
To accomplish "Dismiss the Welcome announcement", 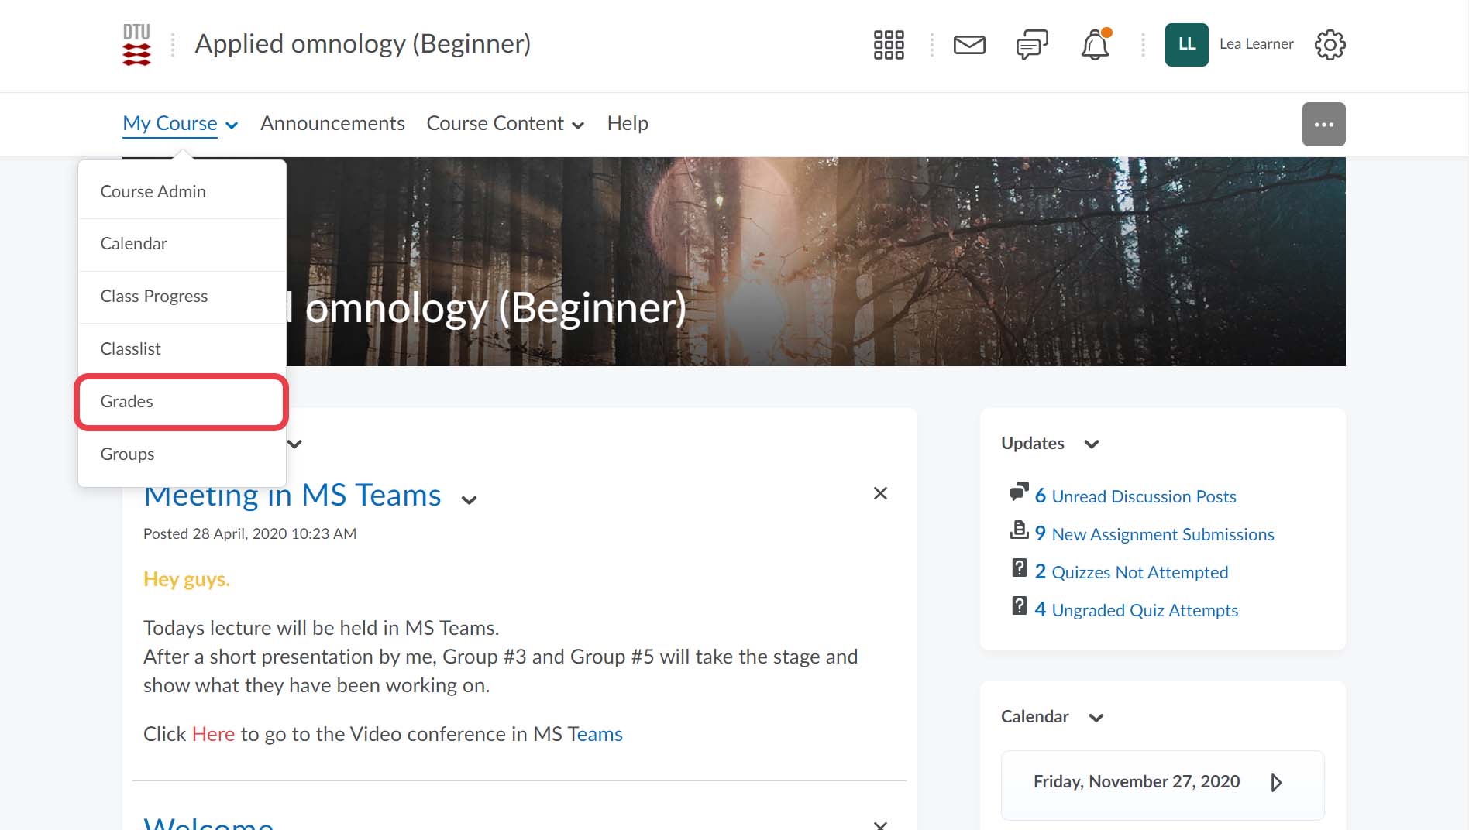I will click(880, 825).
